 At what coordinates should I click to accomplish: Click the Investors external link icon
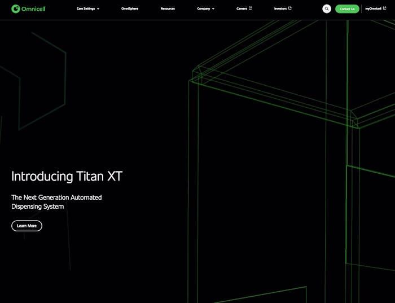coord(289,8)
